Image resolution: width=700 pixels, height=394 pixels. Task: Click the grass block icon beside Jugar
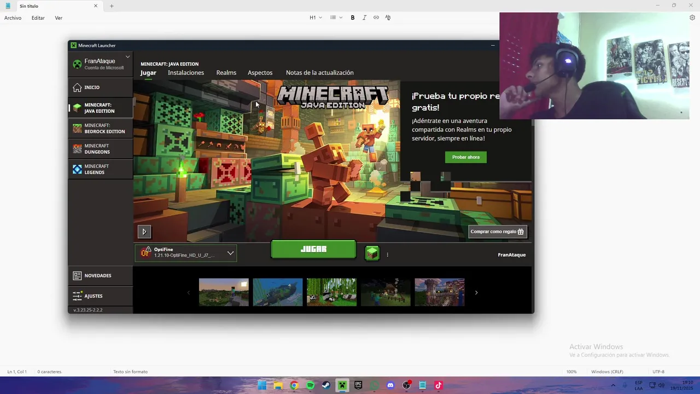(x=372, y=253)
